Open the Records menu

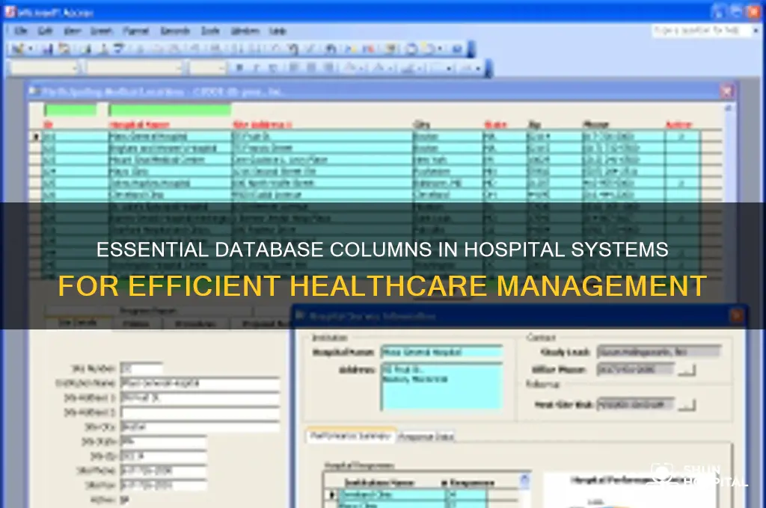click(x=175, y=31)
